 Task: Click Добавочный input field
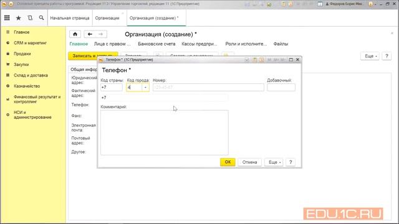(x=281, y=87)
